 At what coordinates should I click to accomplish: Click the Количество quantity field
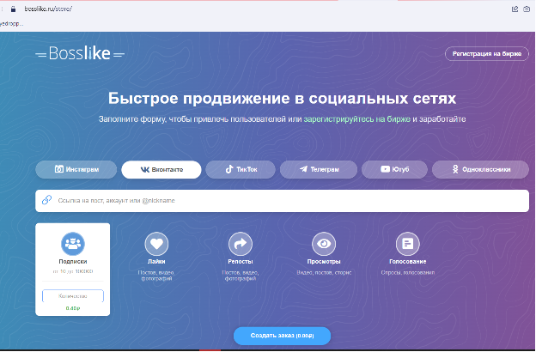click(x=73, y=296)
